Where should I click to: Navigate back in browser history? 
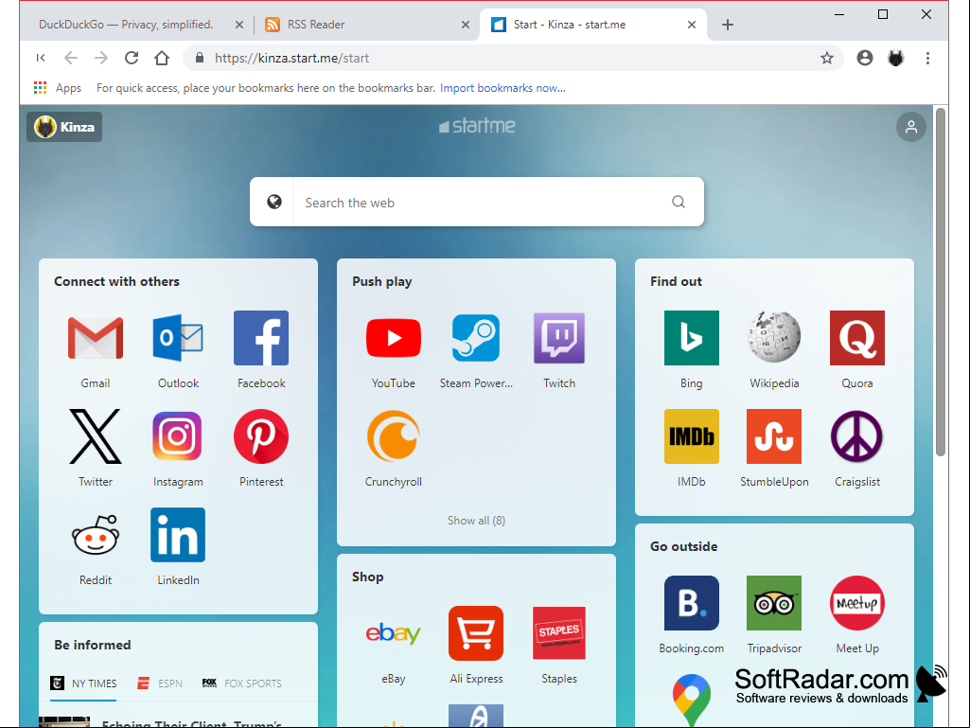[71, 58]
